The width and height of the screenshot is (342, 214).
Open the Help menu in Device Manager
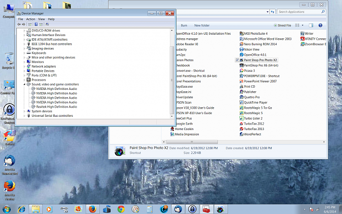51,19
